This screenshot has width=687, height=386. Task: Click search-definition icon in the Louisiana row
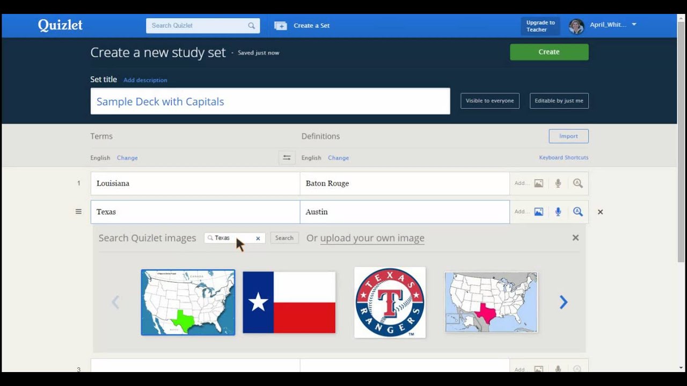point(578,183)
